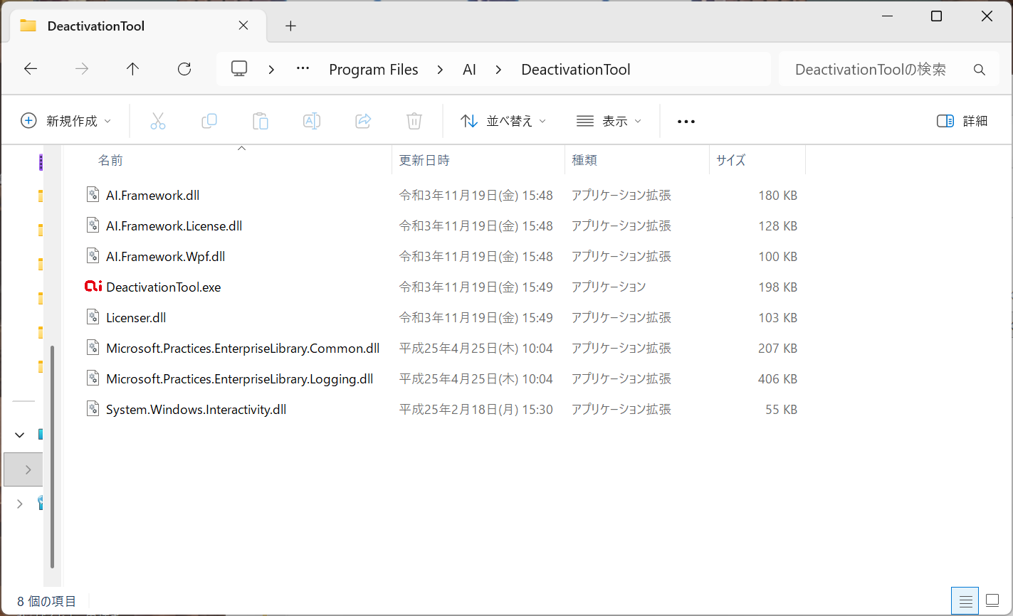Click the delete trash can icon
Viewport: 1013px width, 616px height.
pos(414,121)
